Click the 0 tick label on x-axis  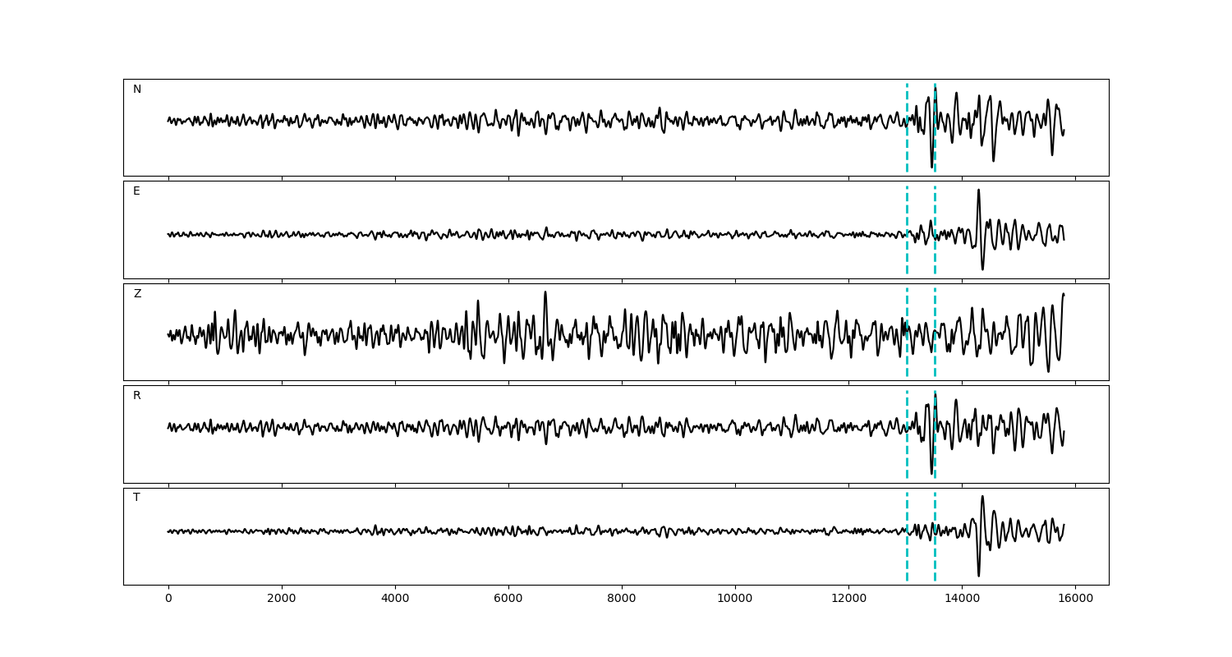[x=168, y=599]
